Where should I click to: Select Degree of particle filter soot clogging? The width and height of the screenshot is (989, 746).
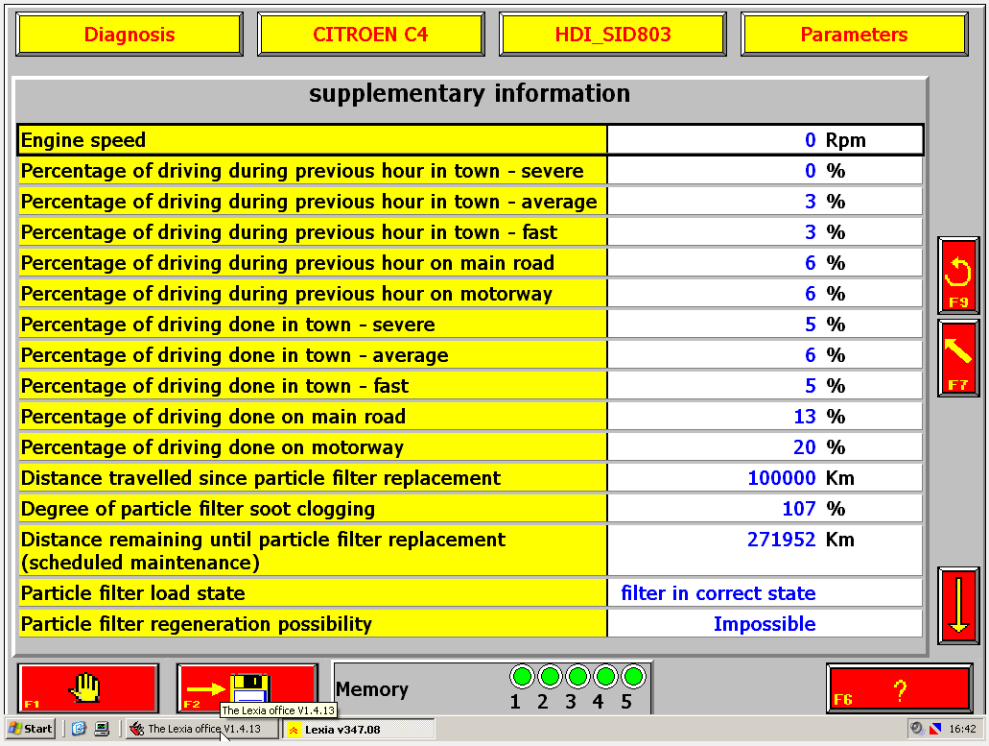click(x=470, y=509)
